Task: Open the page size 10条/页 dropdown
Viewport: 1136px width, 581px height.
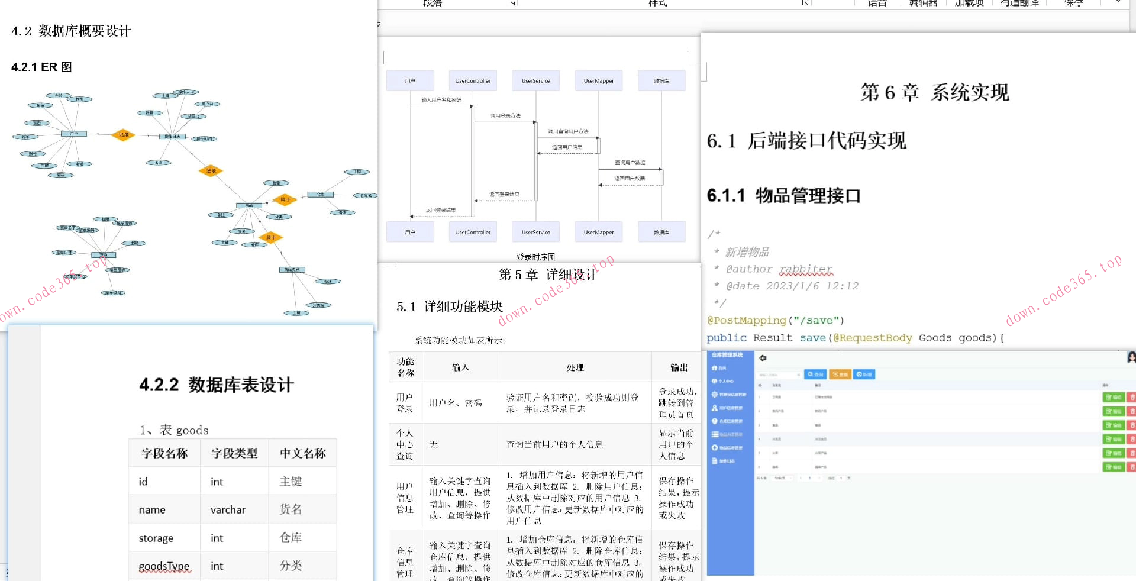Action: (x=782, y=478)
